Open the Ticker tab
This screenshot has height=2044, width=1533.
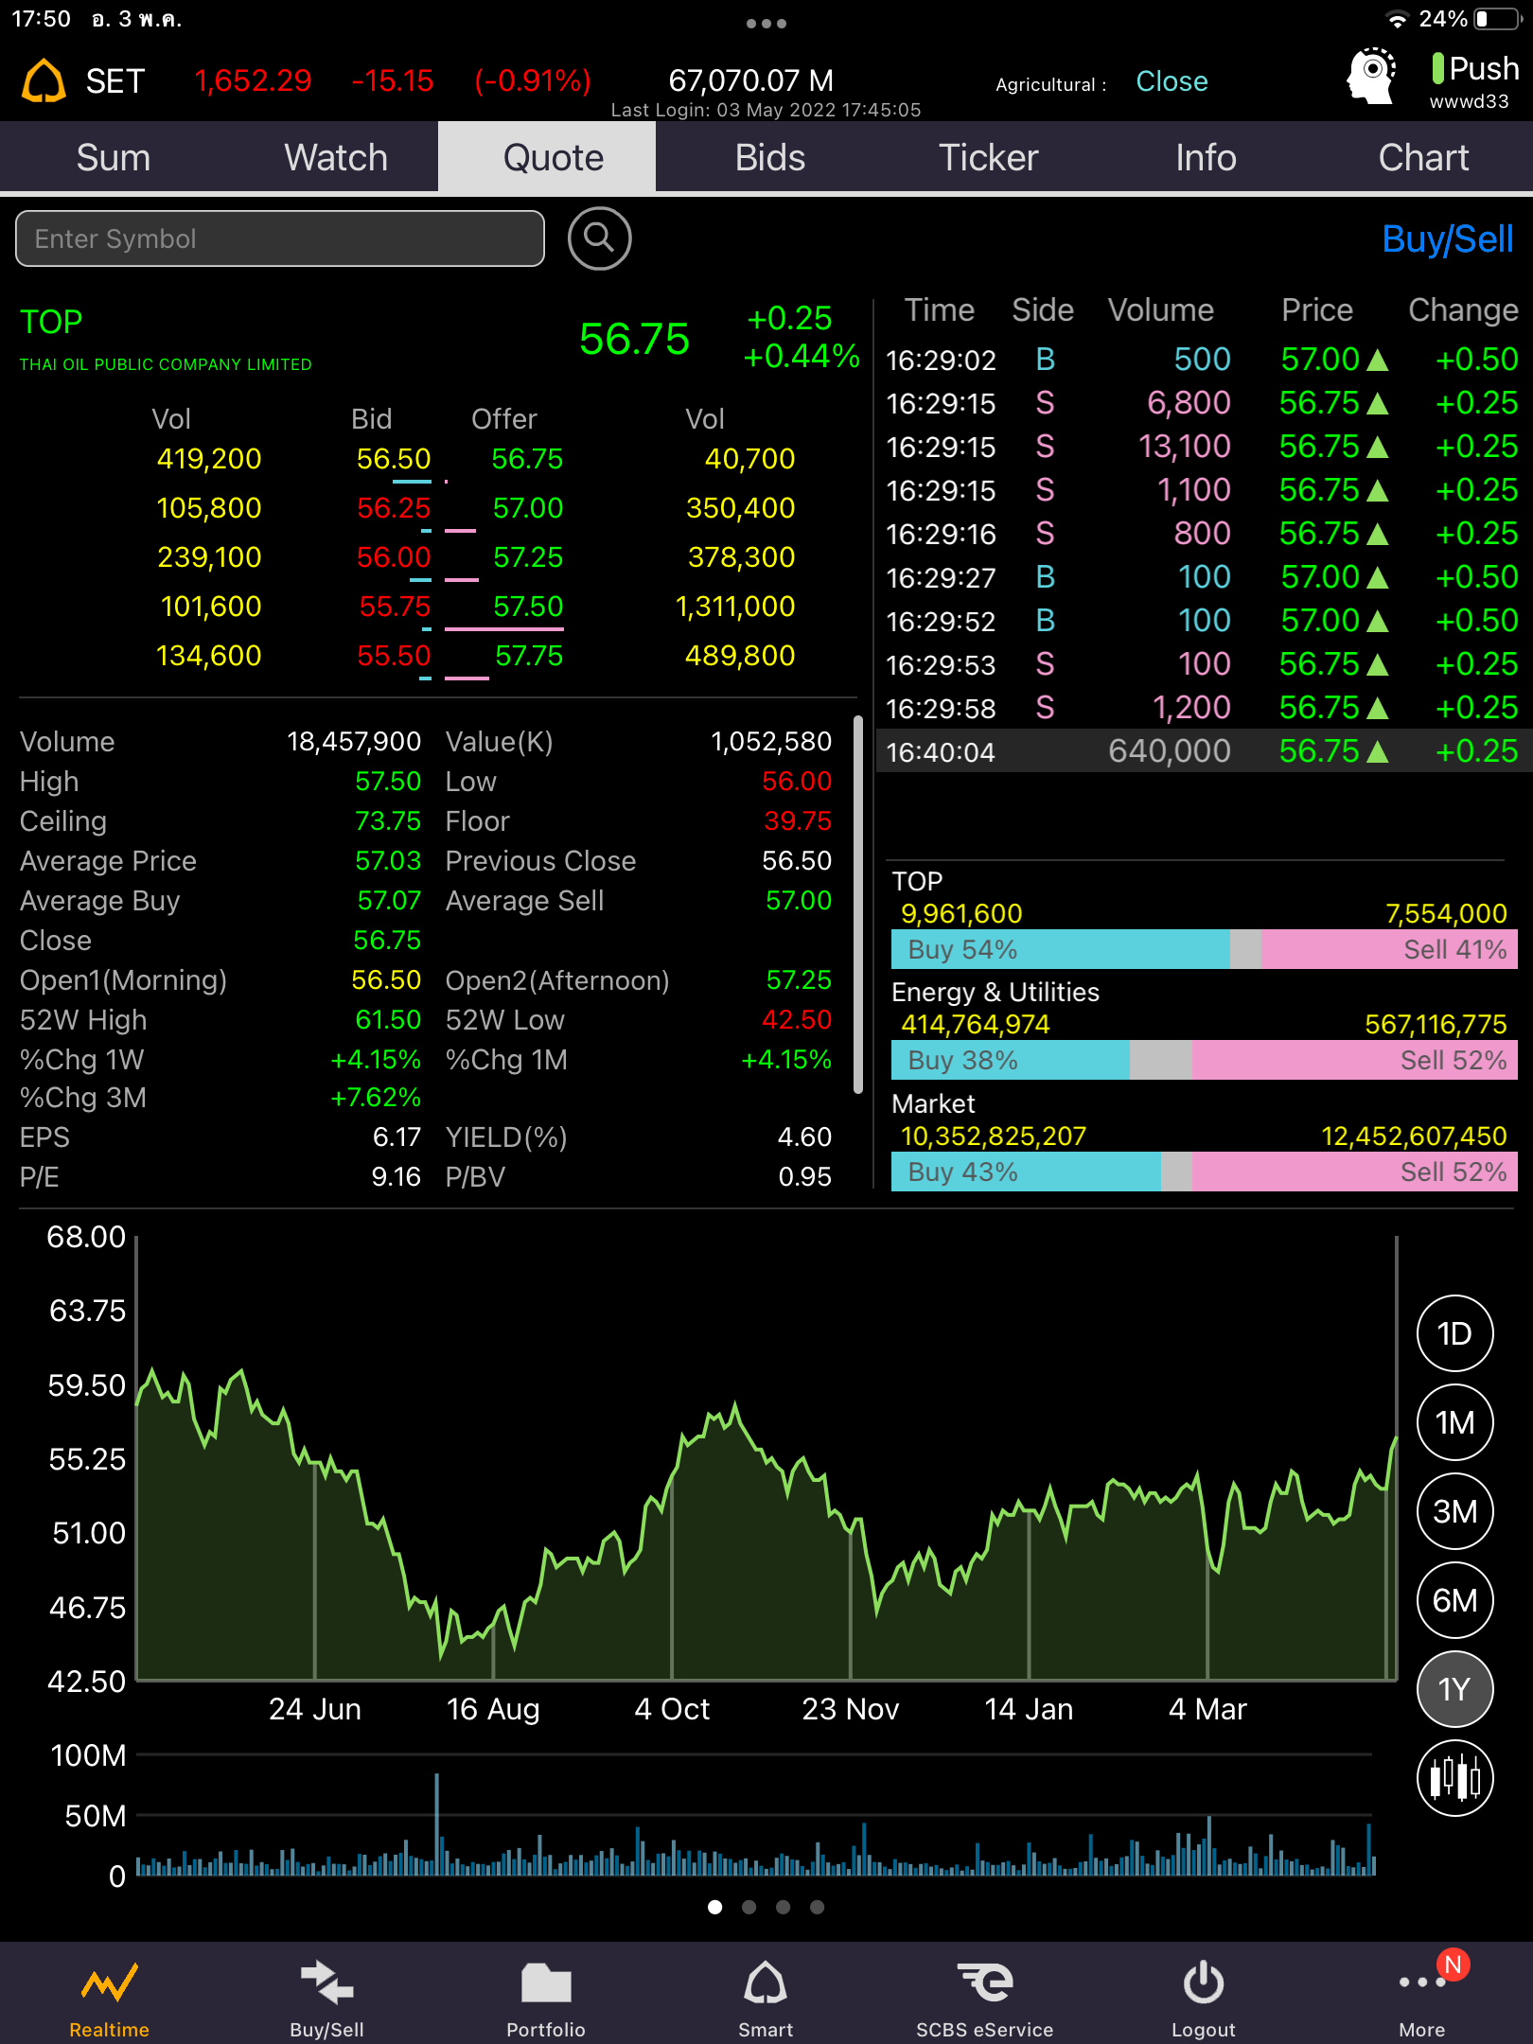pyautogui.click(x=988, y=157)
